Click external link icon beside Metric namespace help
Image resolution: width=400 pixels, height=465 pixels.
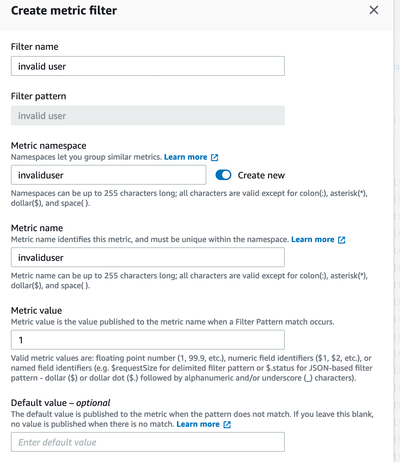(x=215, y=158)
